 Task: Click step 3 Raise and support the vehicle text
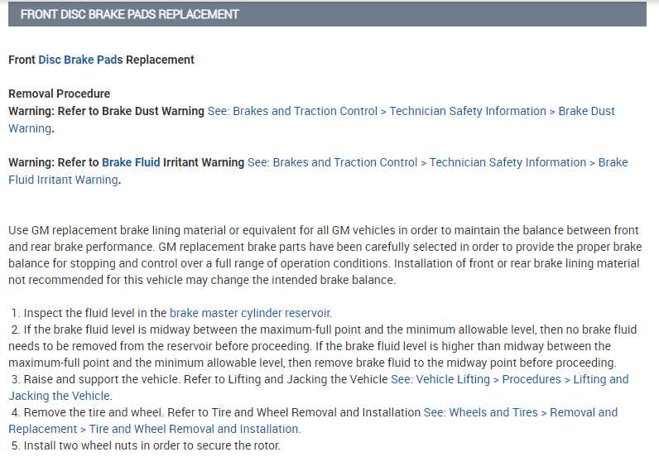[108, 379]
